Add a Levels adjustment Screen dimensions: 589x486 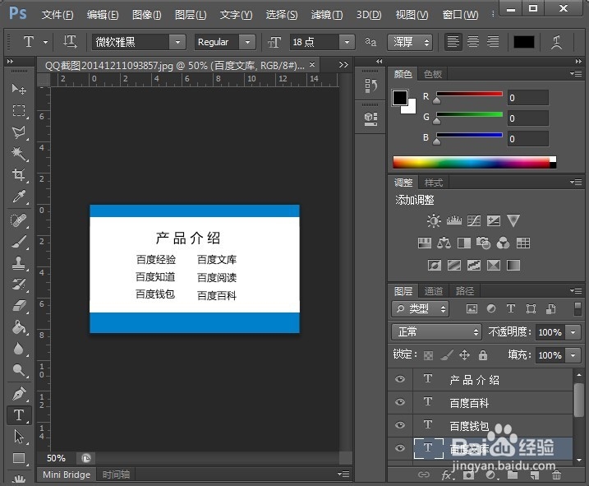click(x=453, y=221)
